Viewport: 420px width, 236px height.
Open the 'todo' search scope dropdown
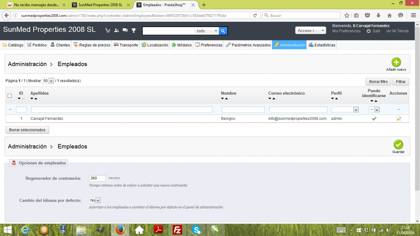(207, 31)
